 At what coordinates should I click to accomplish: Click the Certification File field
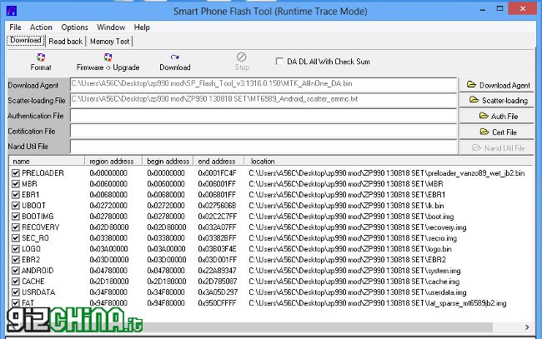pos(263,131)
